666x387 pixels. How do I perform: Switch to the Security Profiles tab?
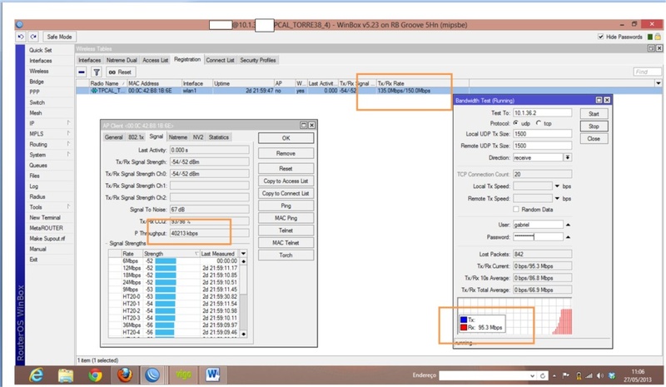point(258,60)
